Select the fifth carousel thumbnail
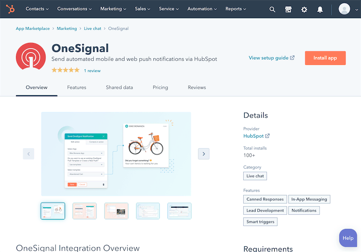This screenshot has height=252, width=361. click(179, 211)
